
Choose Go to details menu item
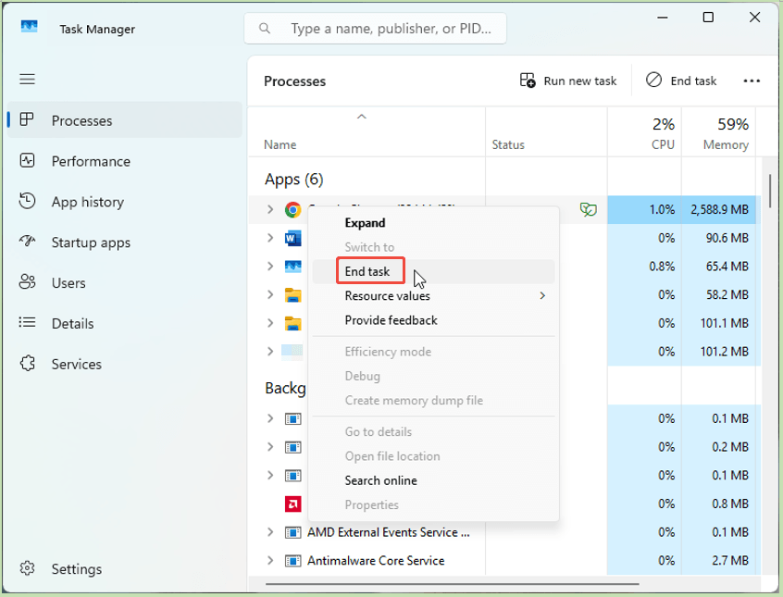point(433,431)
